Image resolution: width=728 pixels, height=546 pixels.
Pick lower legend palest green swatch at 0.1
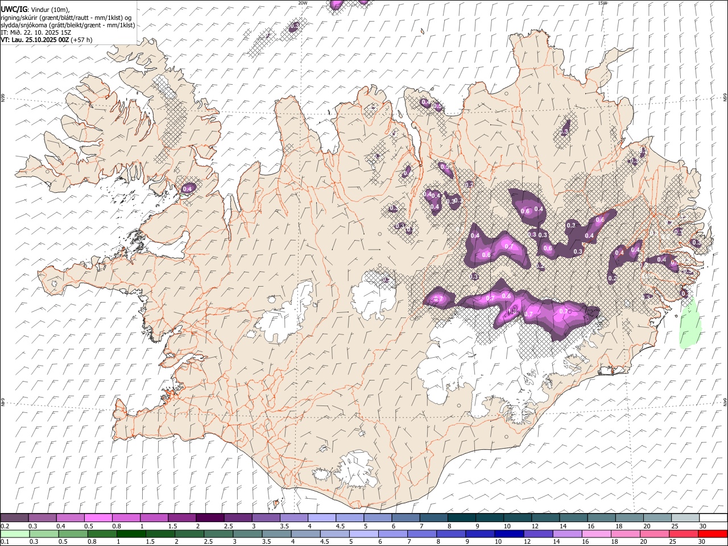pos(14,534)
